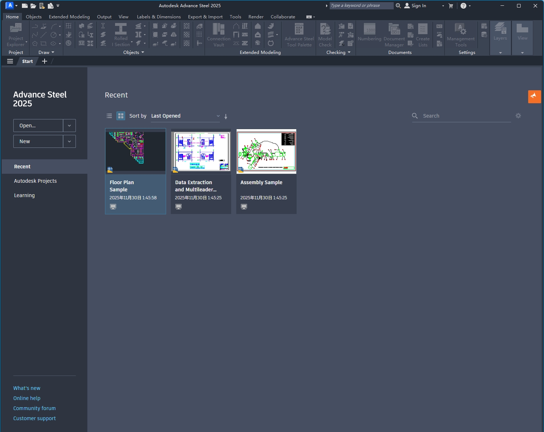Open the Connection Vault tool
544x432 pixels.
pyautogui.click(x=219, y=29)
